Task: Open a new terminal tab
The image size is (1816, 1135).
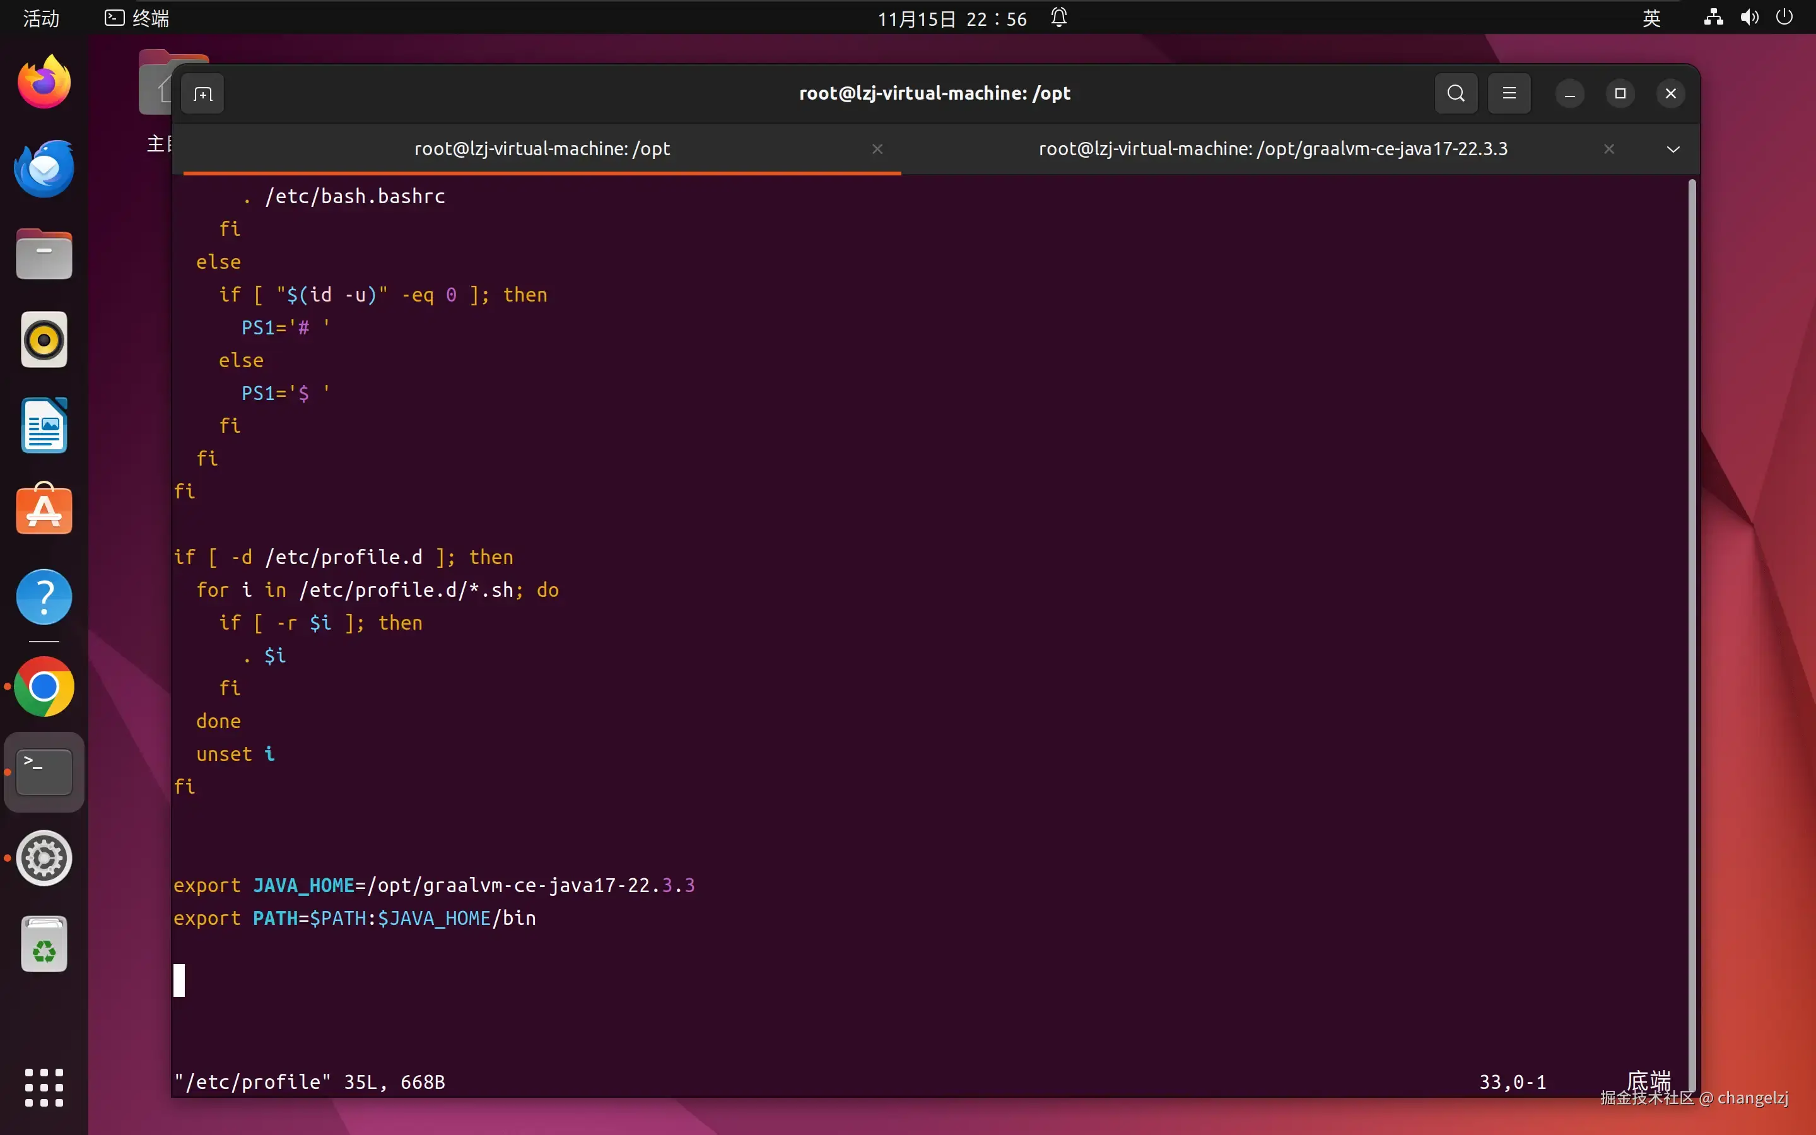Action: click(202, 94)
